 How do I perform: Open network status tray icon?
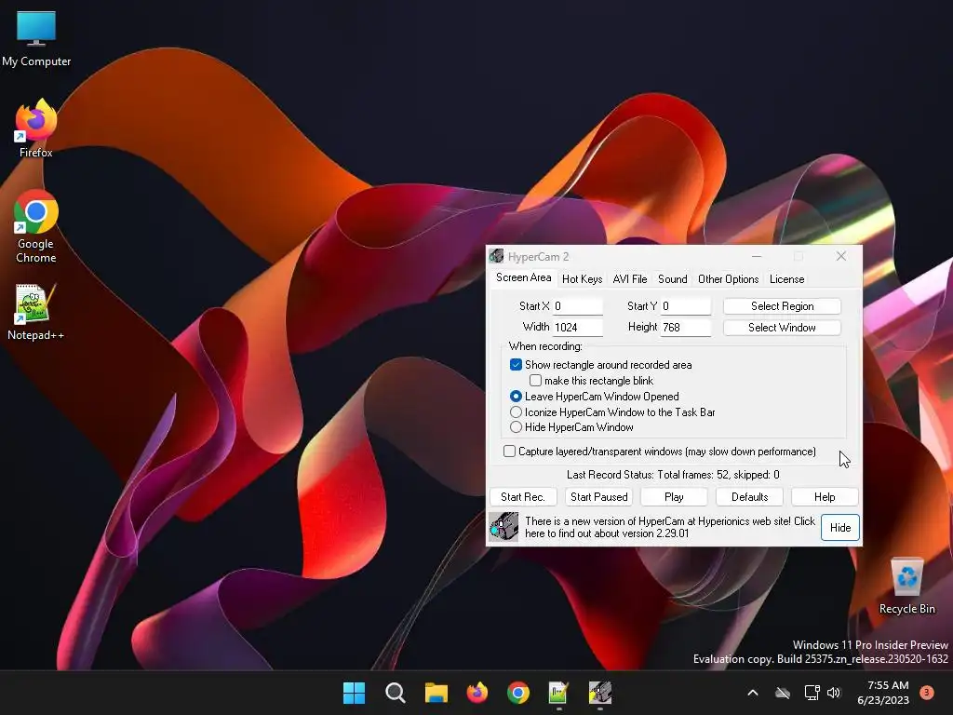tap(812, 693)
